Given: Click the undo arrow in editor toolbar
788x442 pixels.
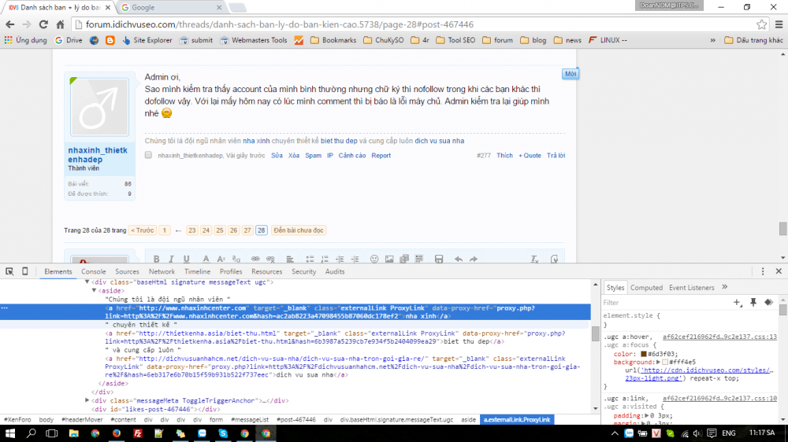Looking at the screenshot, I should (459, 259).
